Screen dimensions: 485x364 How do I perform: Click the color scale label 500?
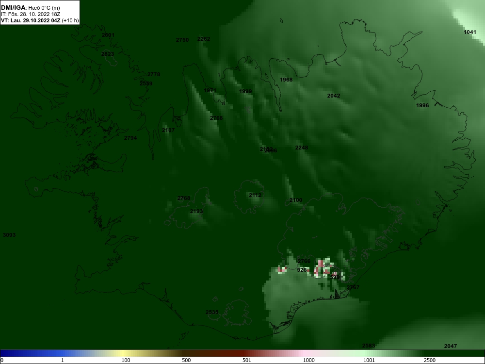186,360
